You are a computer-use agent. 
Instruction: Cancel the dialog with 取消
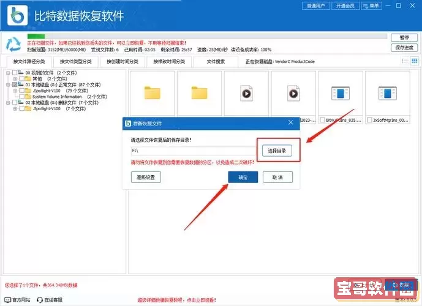[277, 177]
